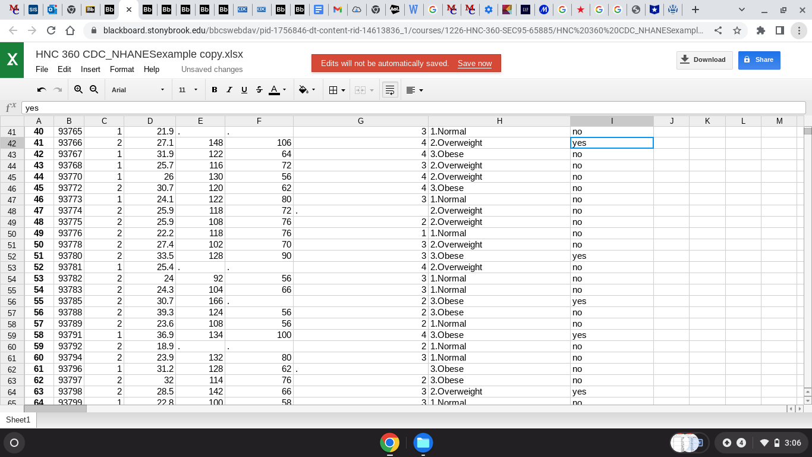Click Unsaved changes status text

(x=212, y=69)
